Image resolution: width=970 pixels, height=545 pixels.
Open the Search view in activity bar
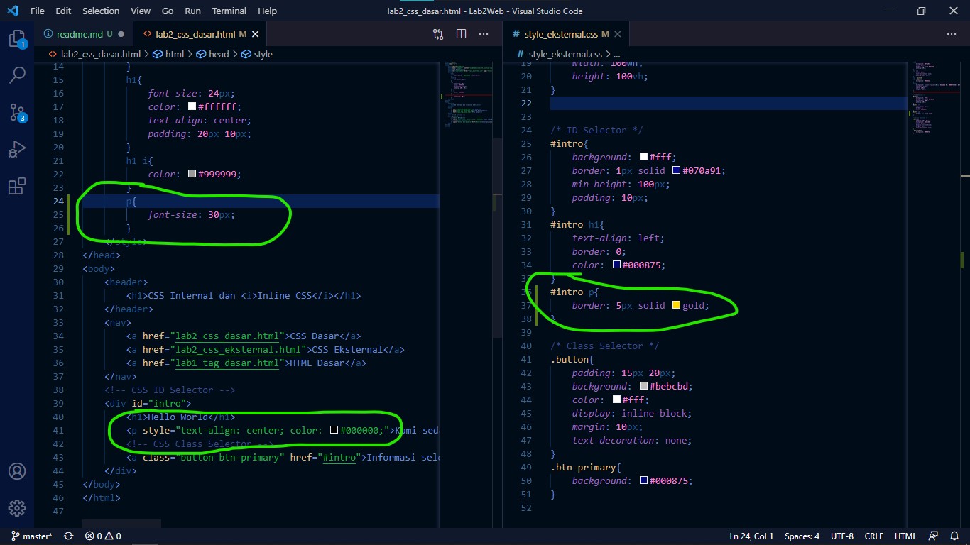17,75
